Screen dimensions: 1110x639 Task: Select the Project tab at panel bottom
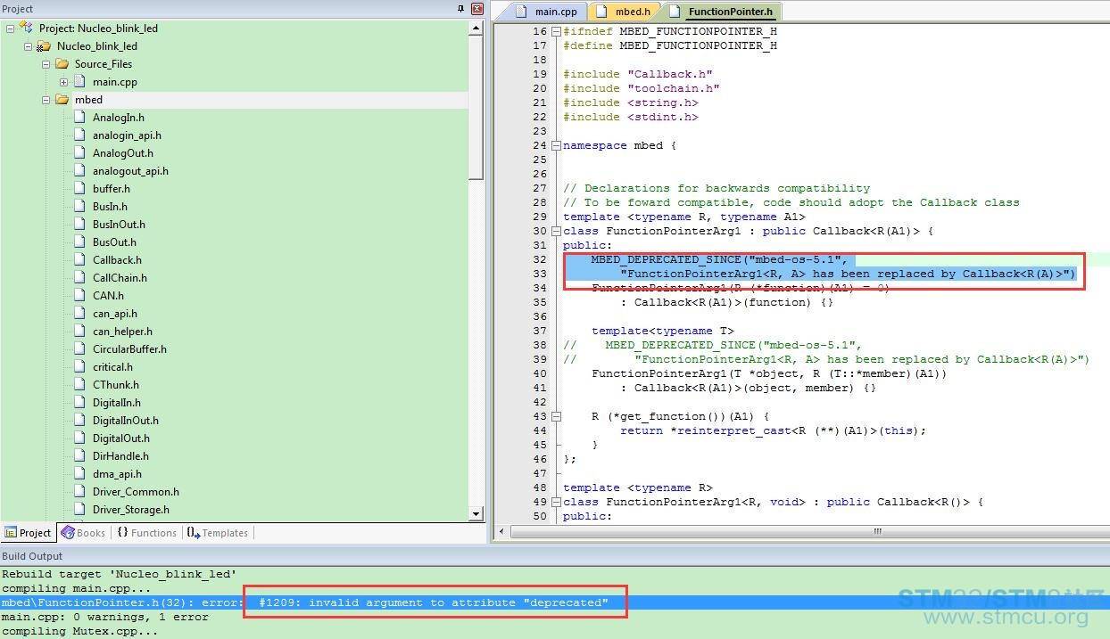(28, 533)
